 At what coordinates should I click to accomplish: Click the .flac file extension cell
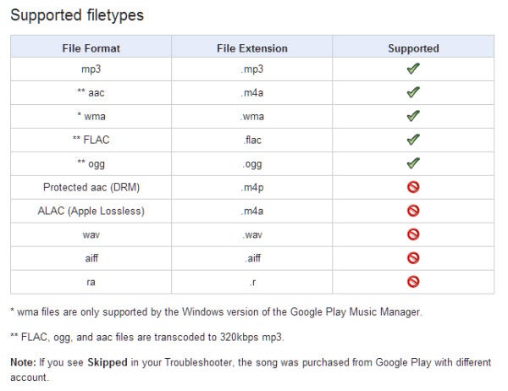point(252,140)
